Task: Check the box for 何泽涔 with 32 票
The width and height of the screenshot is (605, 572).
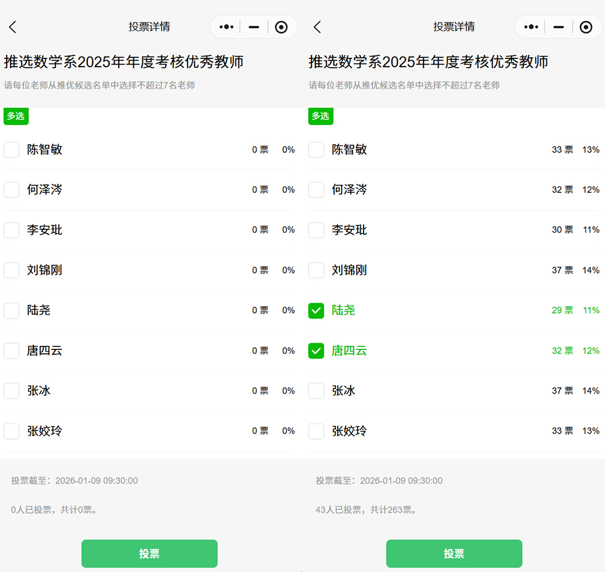Action: (317, 190)
